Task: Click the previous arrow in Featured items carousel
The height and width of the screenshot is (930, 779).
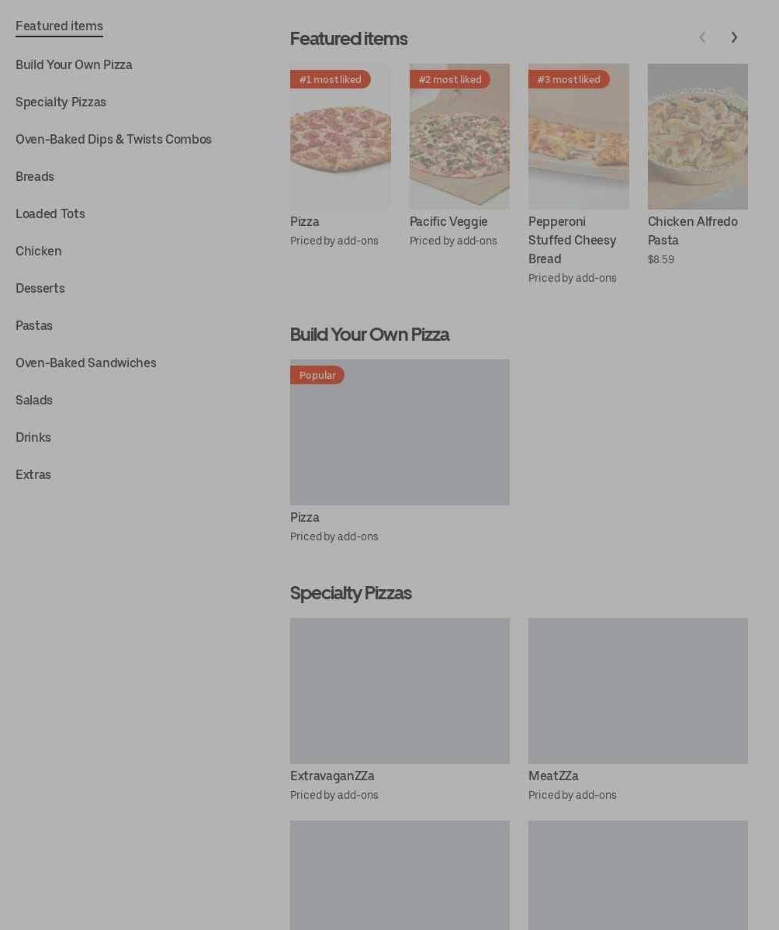Action: 702,37
